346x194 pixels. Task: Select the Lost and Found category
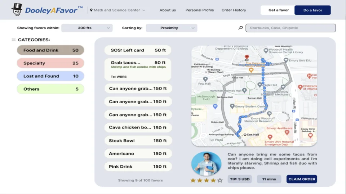50,76
